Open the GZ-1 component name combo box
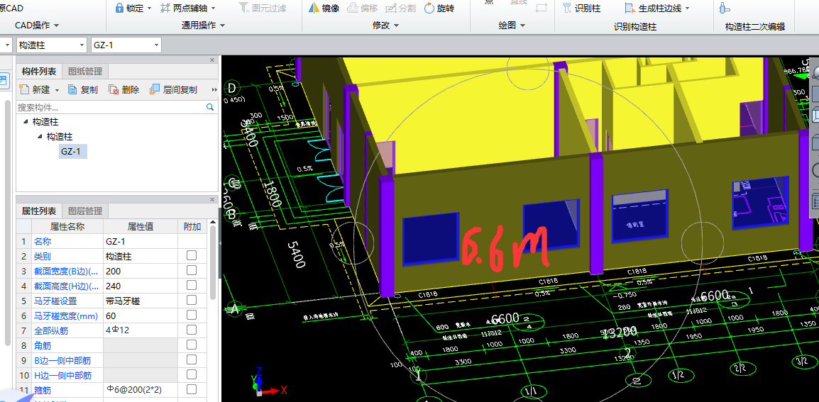Image resolution: width=819 pixels, height=402 pixels. tap(126, 45)
